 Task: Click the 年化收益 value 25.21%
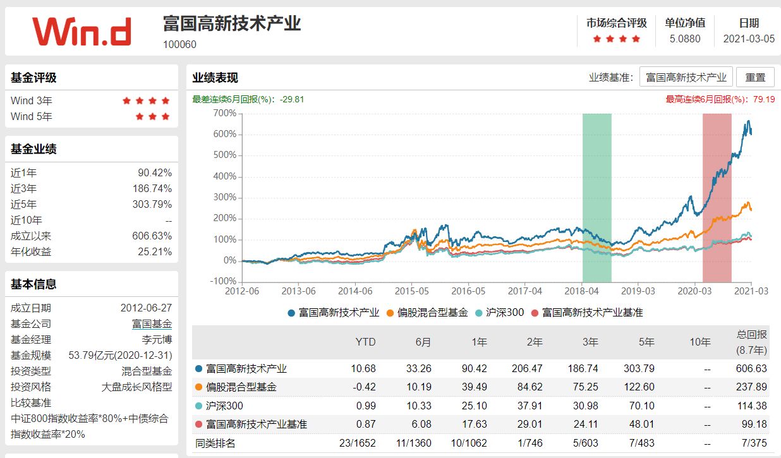coord(155,252)
